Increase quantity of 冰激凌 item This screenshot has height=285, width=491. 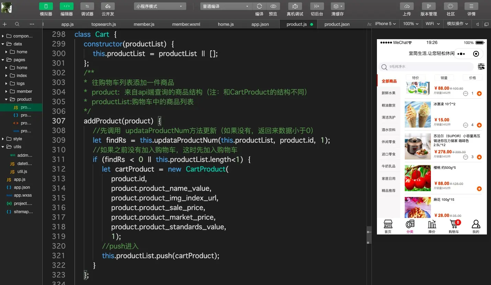479,125
